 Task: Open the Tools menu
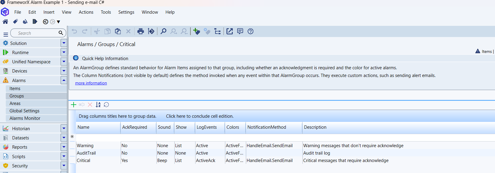106,12
